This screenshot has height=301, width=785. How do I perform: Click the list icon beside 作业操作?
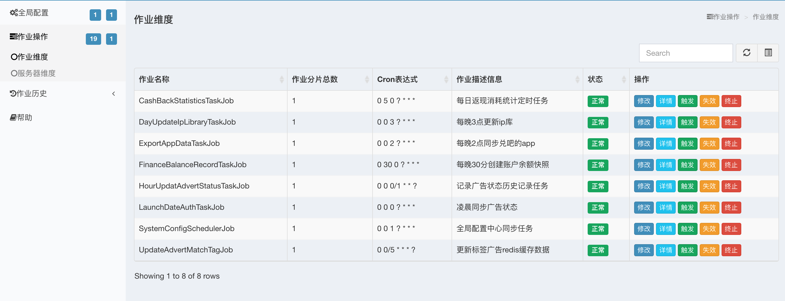[13, 37]
